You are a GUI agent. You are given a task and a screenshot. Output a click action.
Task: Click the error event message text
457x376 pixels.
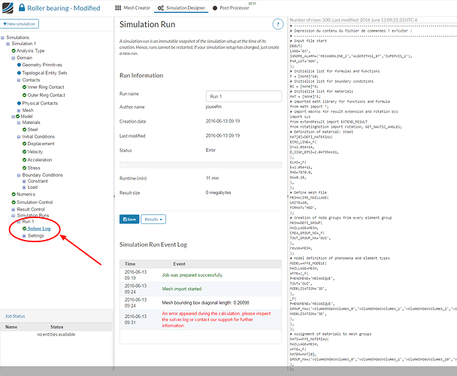click(x=216, y=320)
